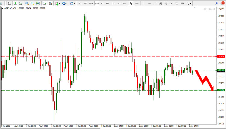Select the trendline drawing tool
Image resolution: width=226 pixels, height=129 pixels.
[x=155, y=3]
